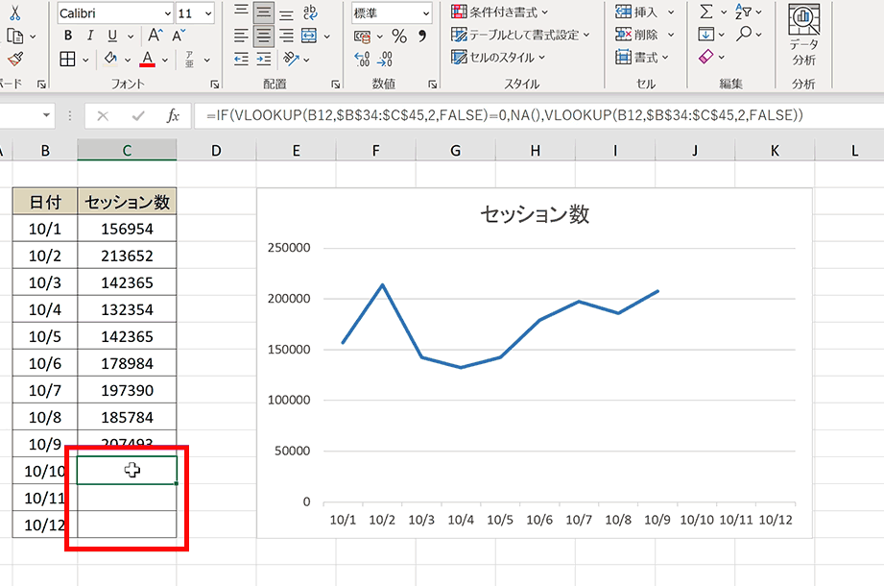884x586 pixels.
Task: Expand the Name Box dropdown arrow
Action: 46,115
